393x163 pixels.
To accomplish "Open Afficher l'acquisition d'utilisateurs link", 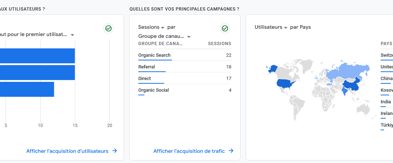I will coord(67,151).
